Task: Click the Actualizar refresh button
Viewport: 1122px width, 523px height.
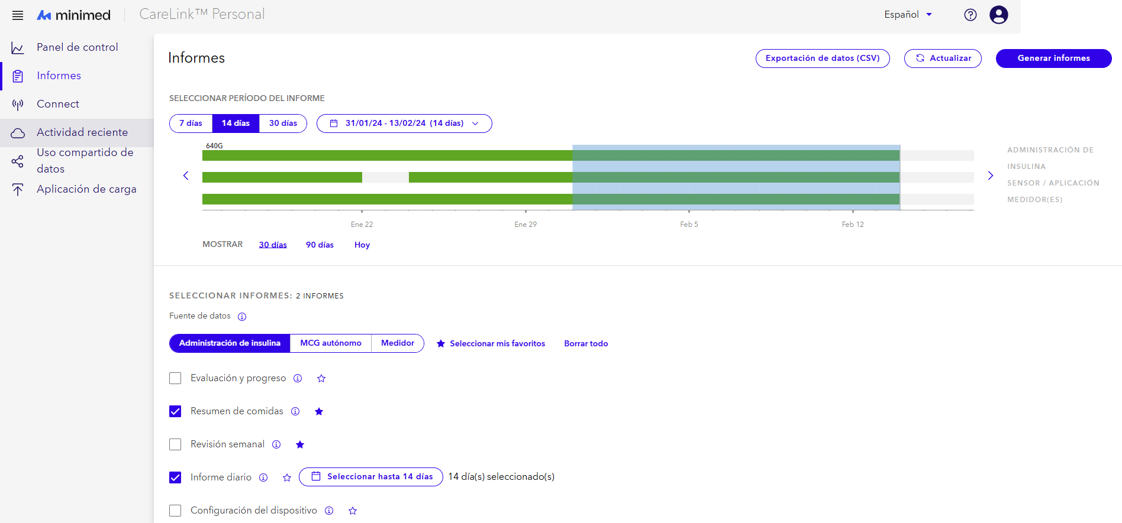Action: tap(943, 59)
